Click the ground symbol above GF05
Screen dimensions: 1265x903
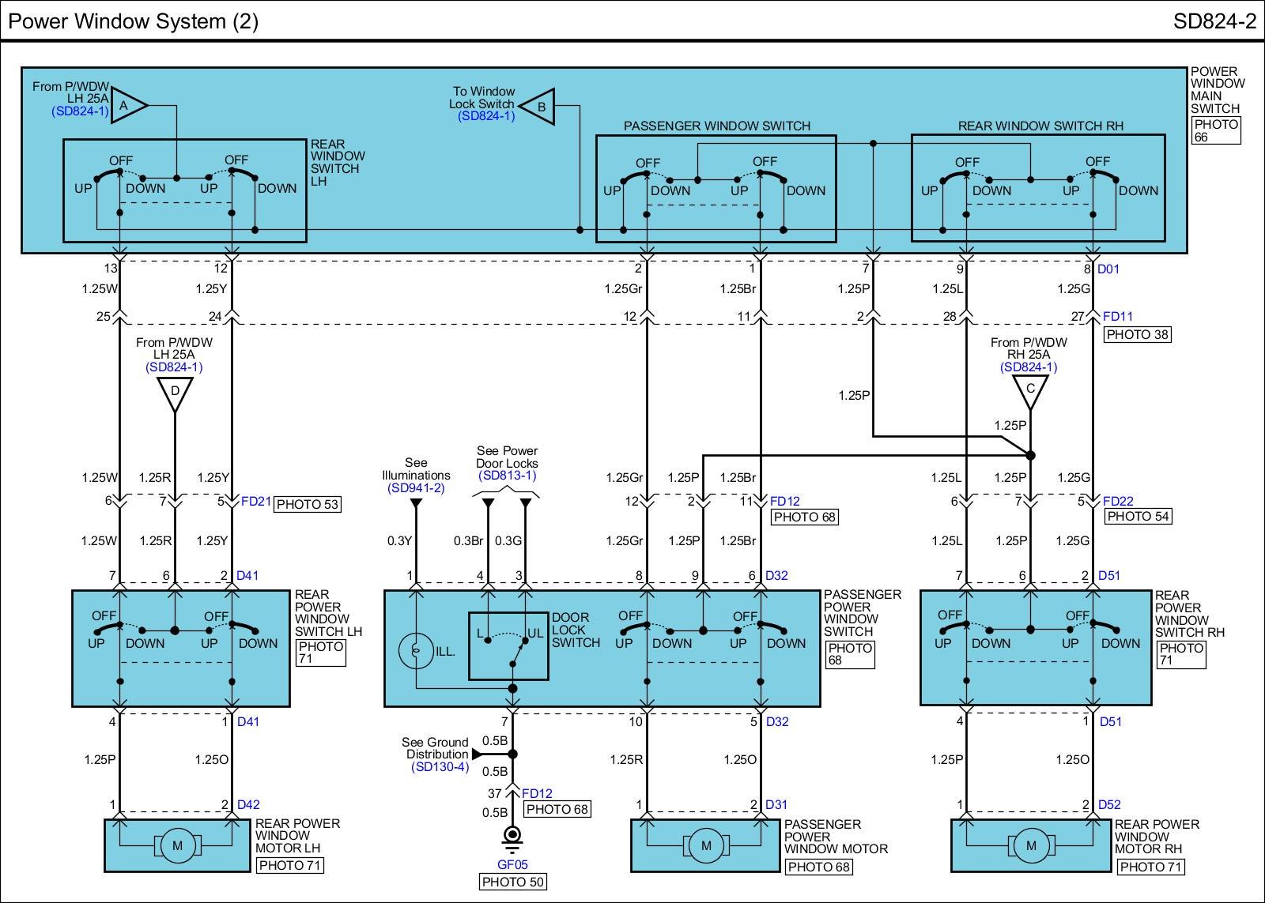512,836
